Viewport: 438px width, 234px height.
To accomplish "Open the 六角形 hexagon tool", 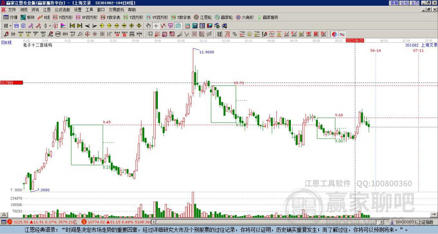I will [x=245, y=17].
